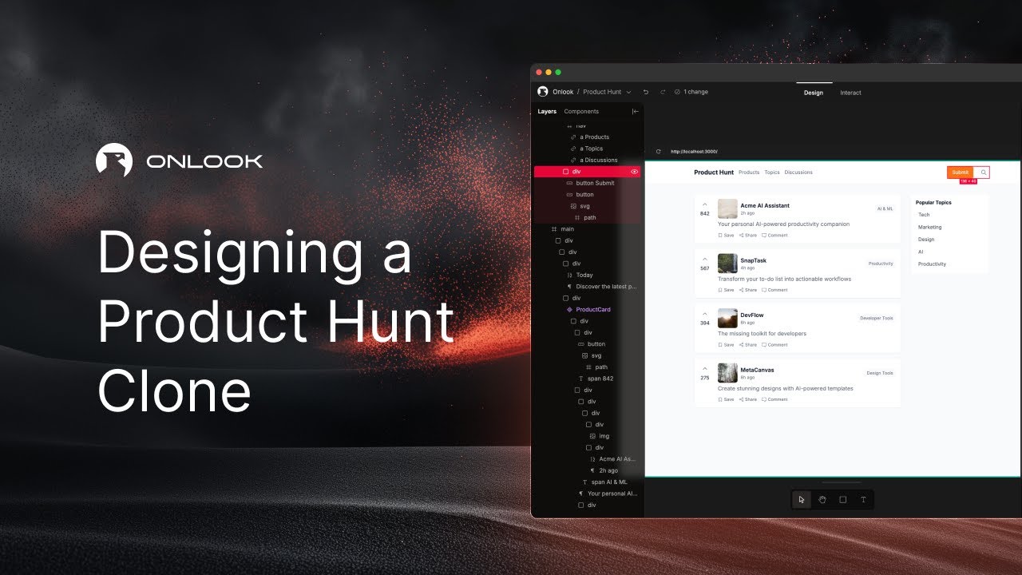Screen dimensions: 1022x575
Task: Click Discussions in the preview nav
Action: (798, 172)
